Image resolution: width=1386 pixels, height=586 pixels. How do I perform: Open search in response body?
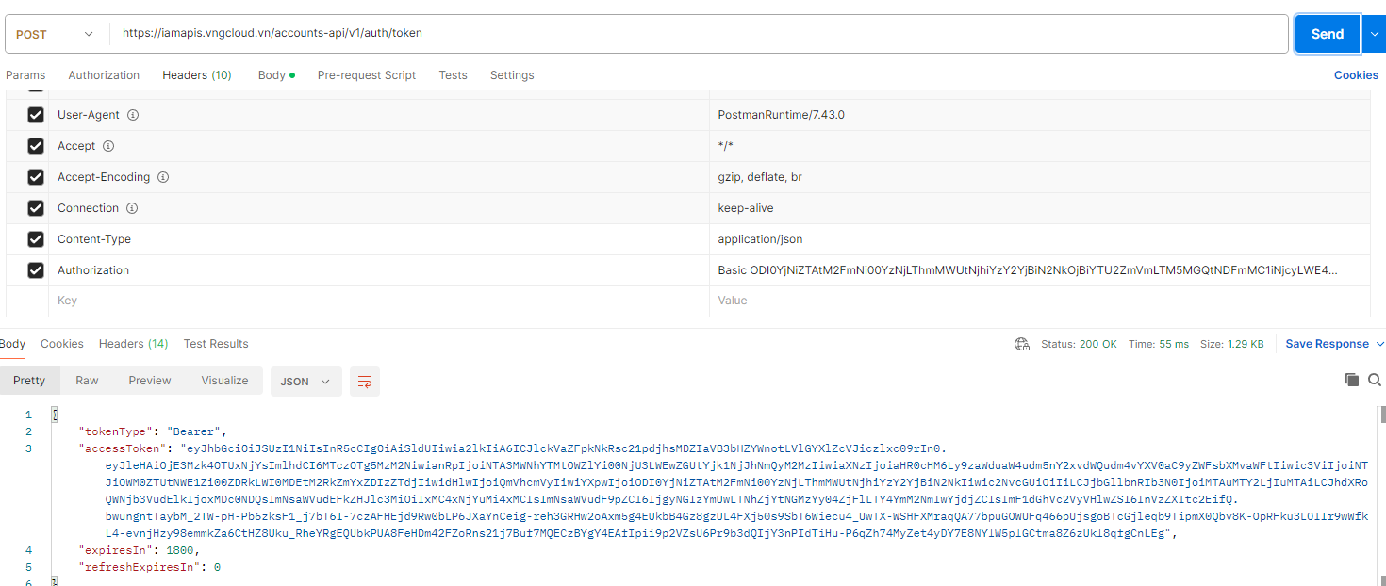click(x=1375, y=380)
